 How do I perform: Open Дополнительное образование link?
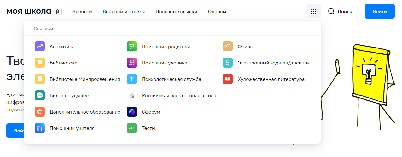click(x=85, y=112)
